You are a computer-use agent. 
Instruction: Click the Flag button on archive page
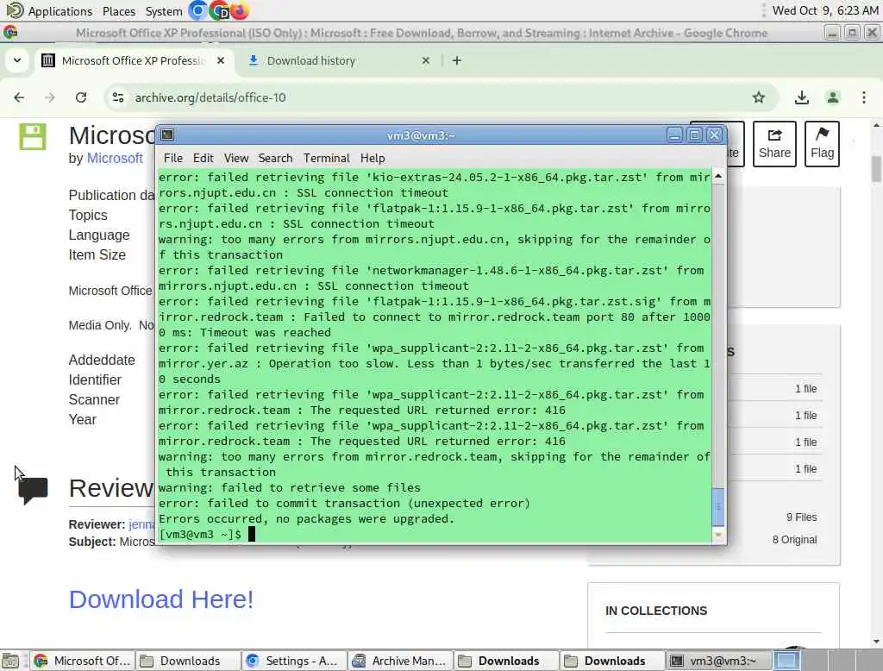tap(822, 144)
